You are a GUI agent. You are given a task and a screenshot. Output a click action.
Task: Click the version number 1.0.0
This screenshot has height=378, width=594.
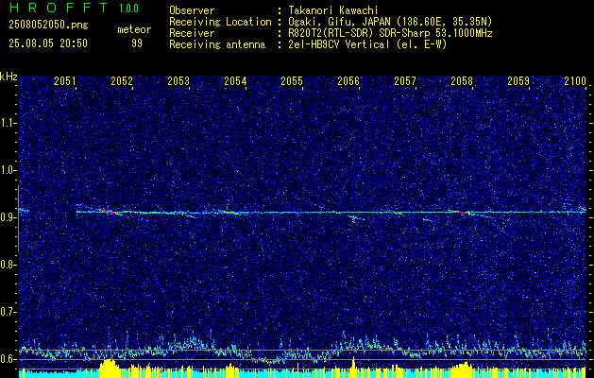[x=128, y=9]
